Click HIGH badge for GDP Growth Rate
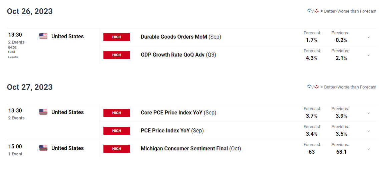 [117, 55]
